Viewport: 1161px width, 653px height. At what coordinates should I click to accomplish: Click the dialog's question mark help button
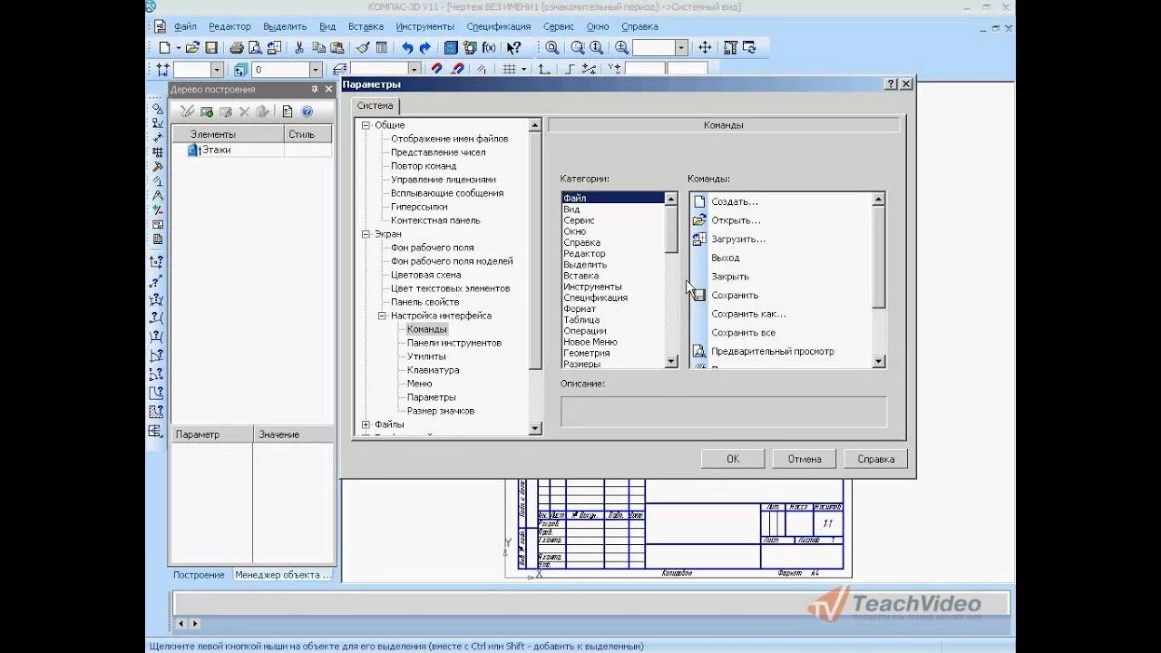point(891,83)
